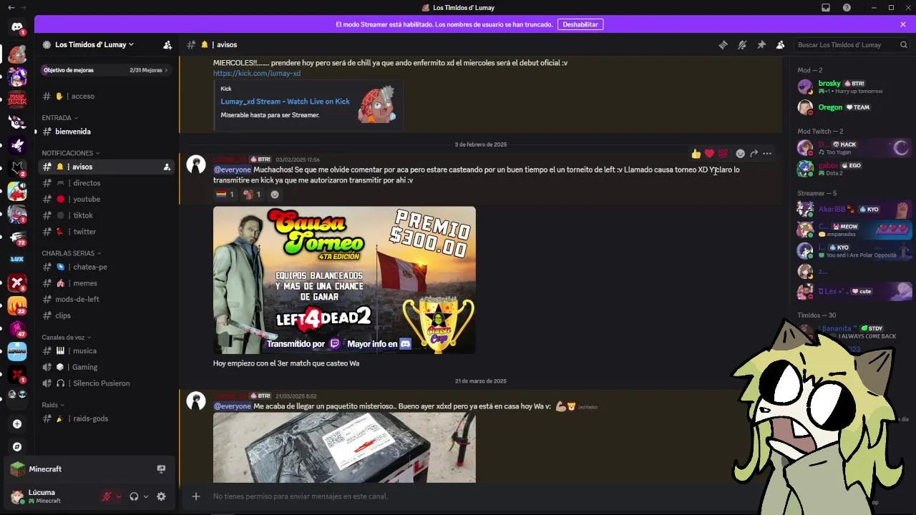916x515 pixels.
Task: Open Discord direct messages home icon
Action: (x=17, y=26)
